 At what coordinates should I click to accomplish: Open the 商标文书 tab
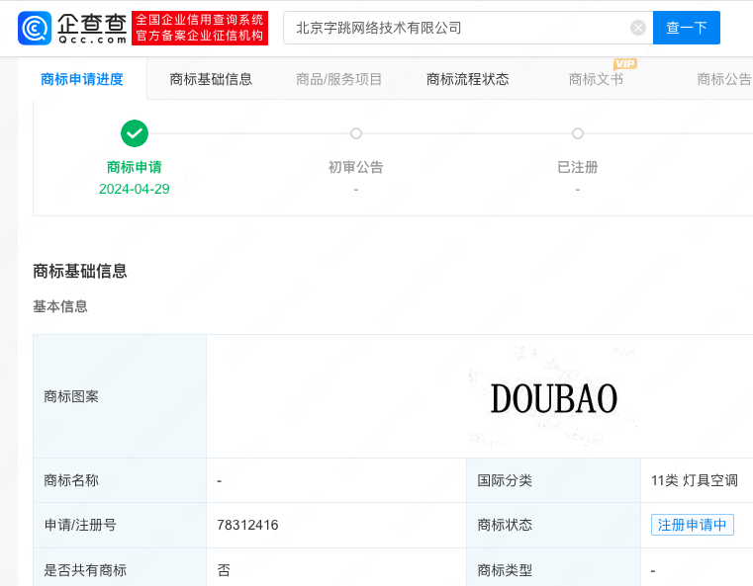(x=596, y=80)
